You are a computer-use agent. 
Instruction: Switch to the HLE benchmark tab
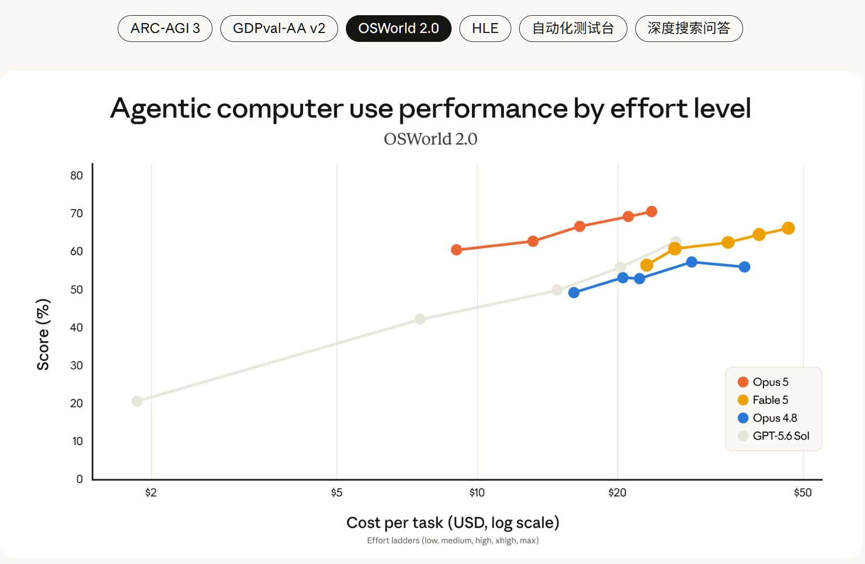(485, 28)
